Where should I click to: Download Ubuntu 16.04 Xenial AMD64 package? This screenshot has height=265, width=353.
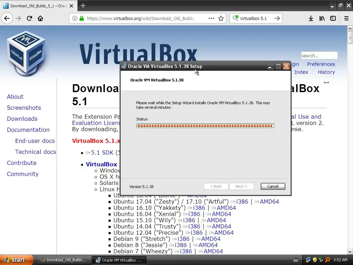219,214
